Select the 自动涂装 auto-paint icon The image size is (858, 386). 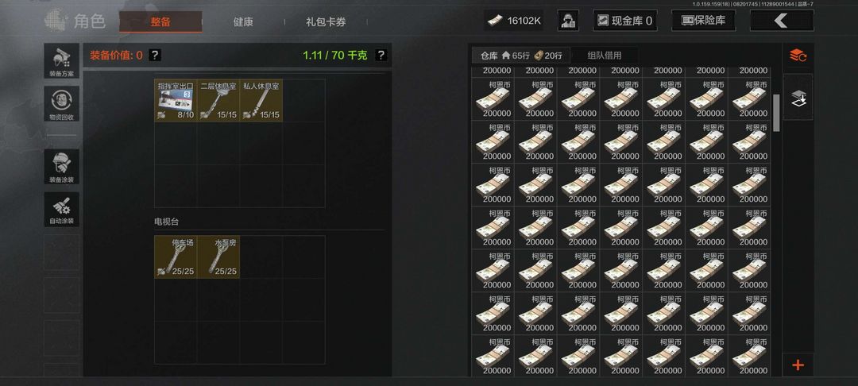pos(61,210)
